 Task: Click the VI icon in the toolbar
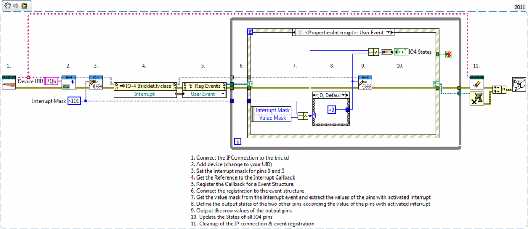tap(24, 5)
